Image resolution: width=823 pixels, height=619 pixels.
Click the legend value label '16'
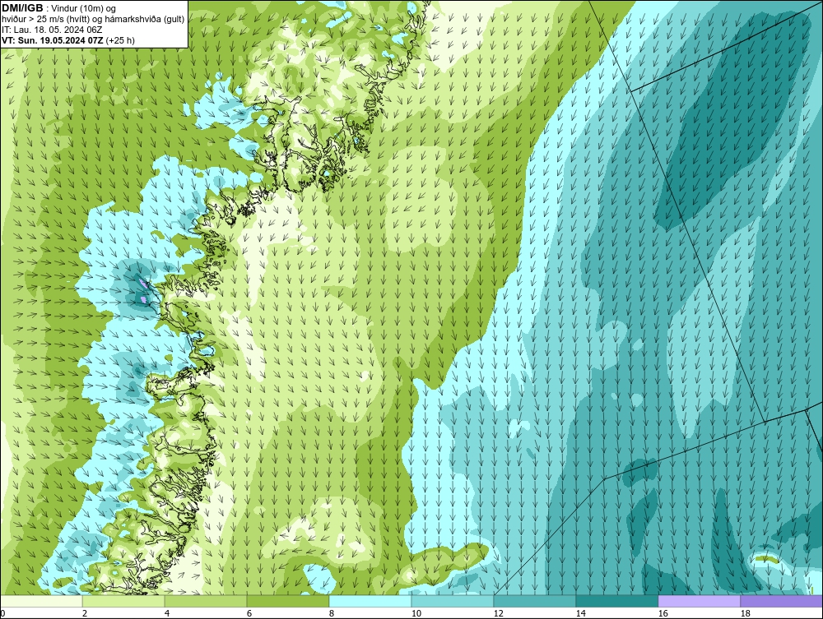[663, 613]
